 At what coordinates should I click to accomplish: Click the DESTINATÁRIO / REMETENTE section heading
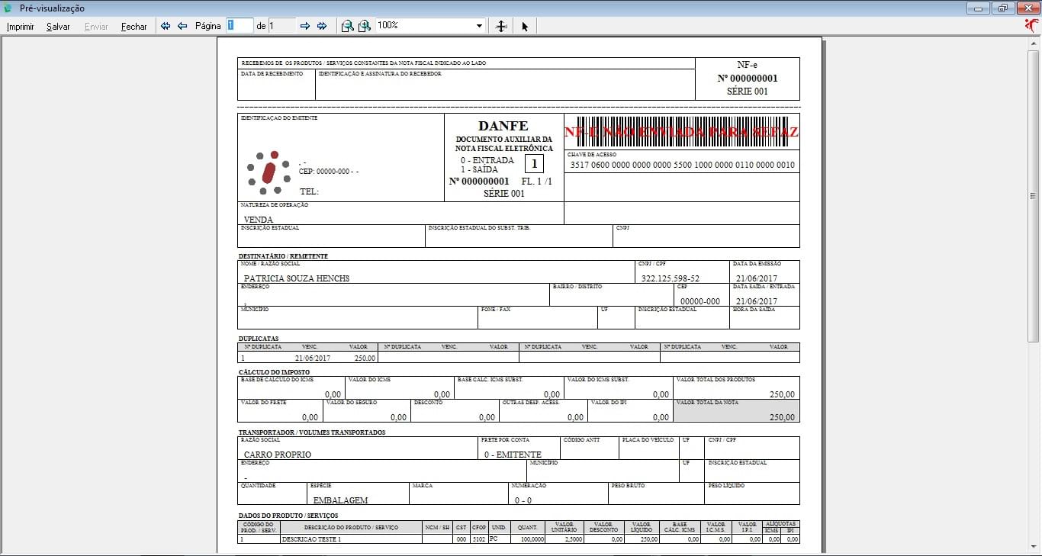pyautogui.click(x=283, y=256)
